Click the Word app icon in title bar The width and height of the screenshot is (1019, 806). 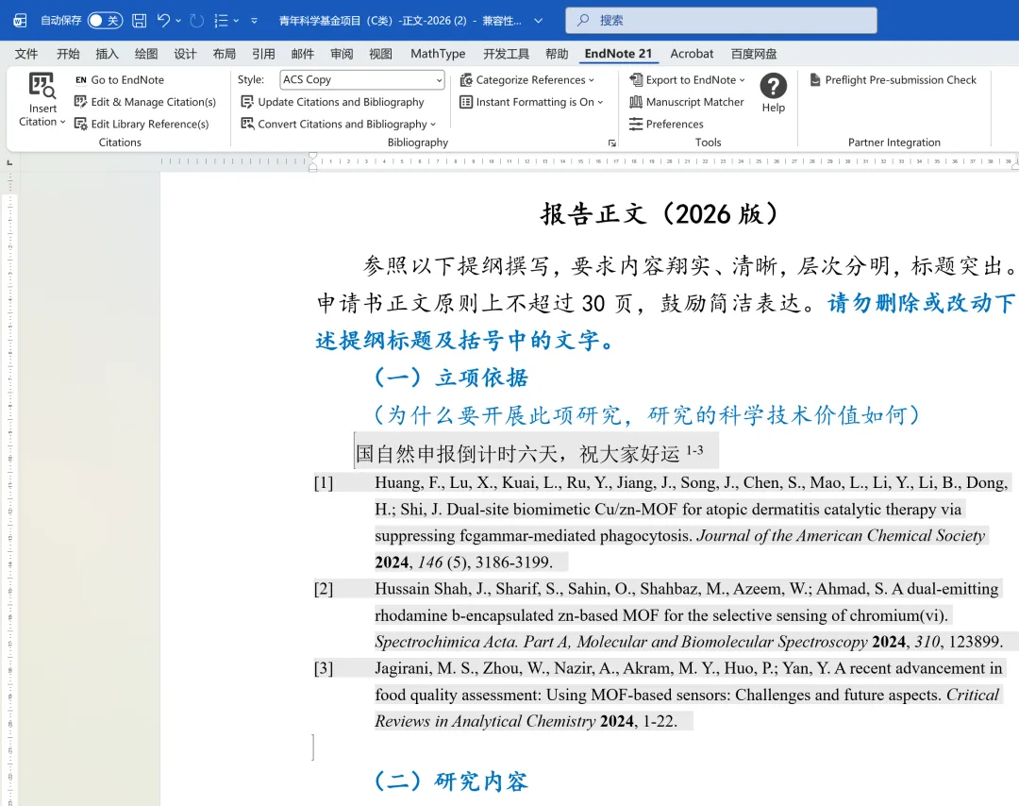20,21
